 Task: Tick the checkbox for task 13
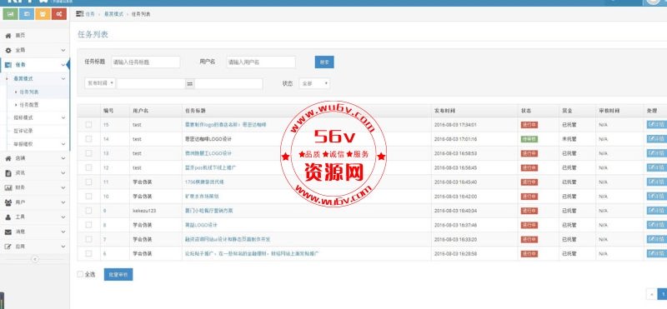tap(88, 153)
